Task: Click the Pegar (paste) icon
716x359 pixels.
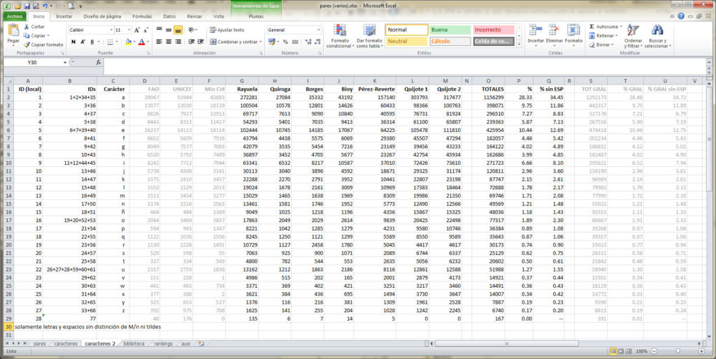Action: pyautogui.click(x=13, y=31)
